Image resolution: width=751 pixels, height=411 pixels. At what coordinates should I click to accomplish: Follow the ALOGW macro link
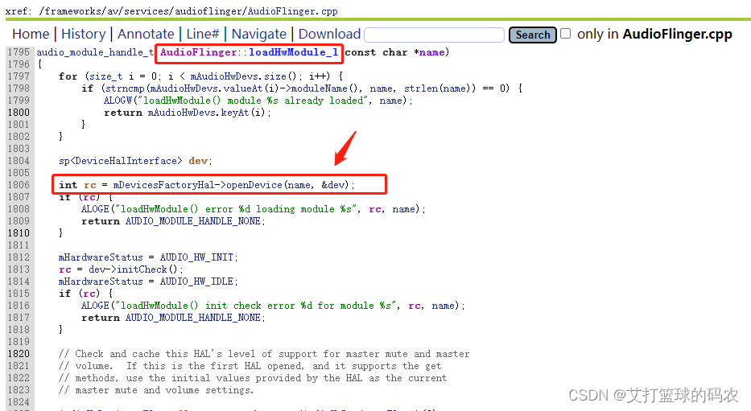click(x=118, y=101)
